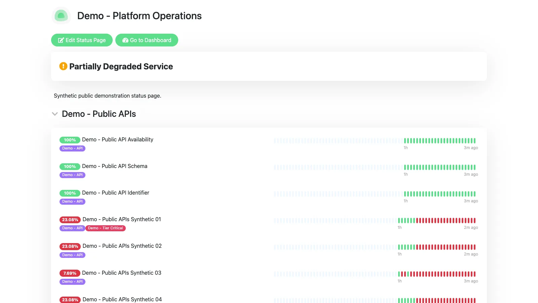Click 2m ago label for Synthetic 02
Image resolution: width=538 pixels, height=303 pixels.
tap(471, 254)
